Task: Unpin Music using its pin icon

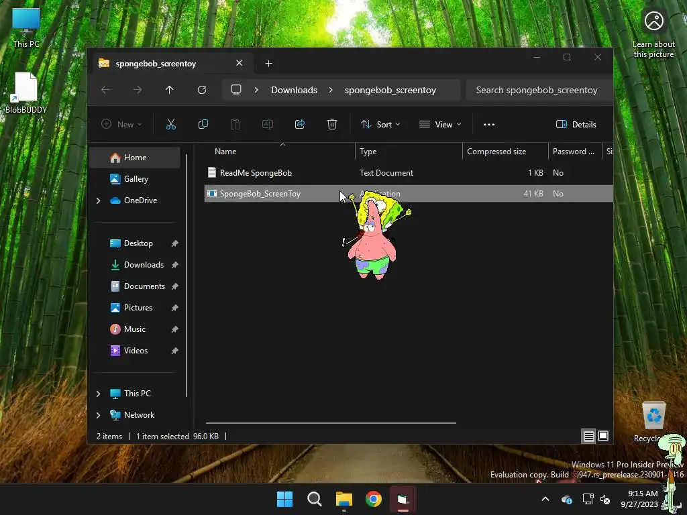Action: pyautogui.click(x=175, y=329)
